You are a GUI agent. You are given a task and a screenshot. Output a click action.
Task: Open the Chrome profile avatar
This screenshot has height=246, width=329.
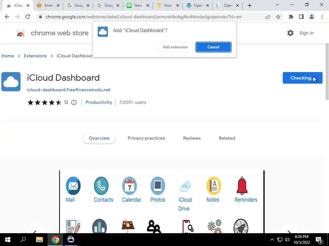pos(312,17)
